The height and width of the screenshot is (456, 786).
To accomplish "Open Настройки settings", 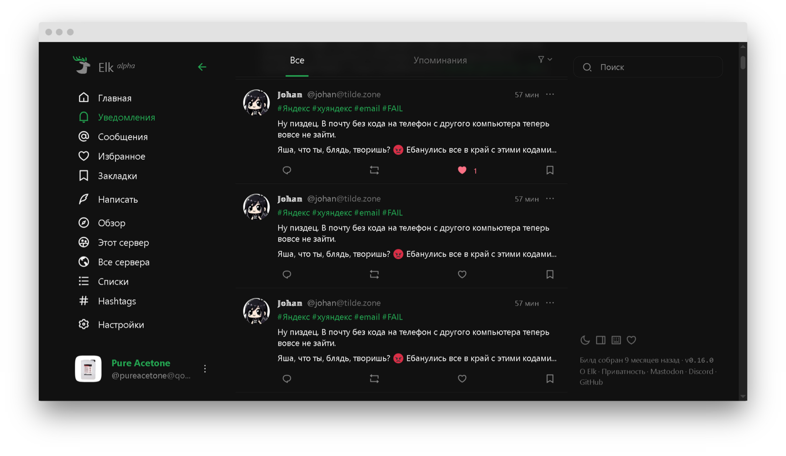I will [121, 325].
